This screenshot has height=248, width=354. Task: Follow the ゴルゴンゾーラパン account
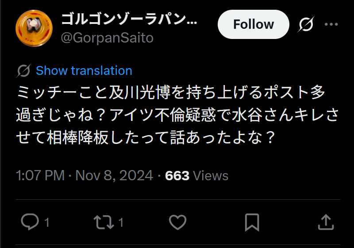[x=253, y=24]
